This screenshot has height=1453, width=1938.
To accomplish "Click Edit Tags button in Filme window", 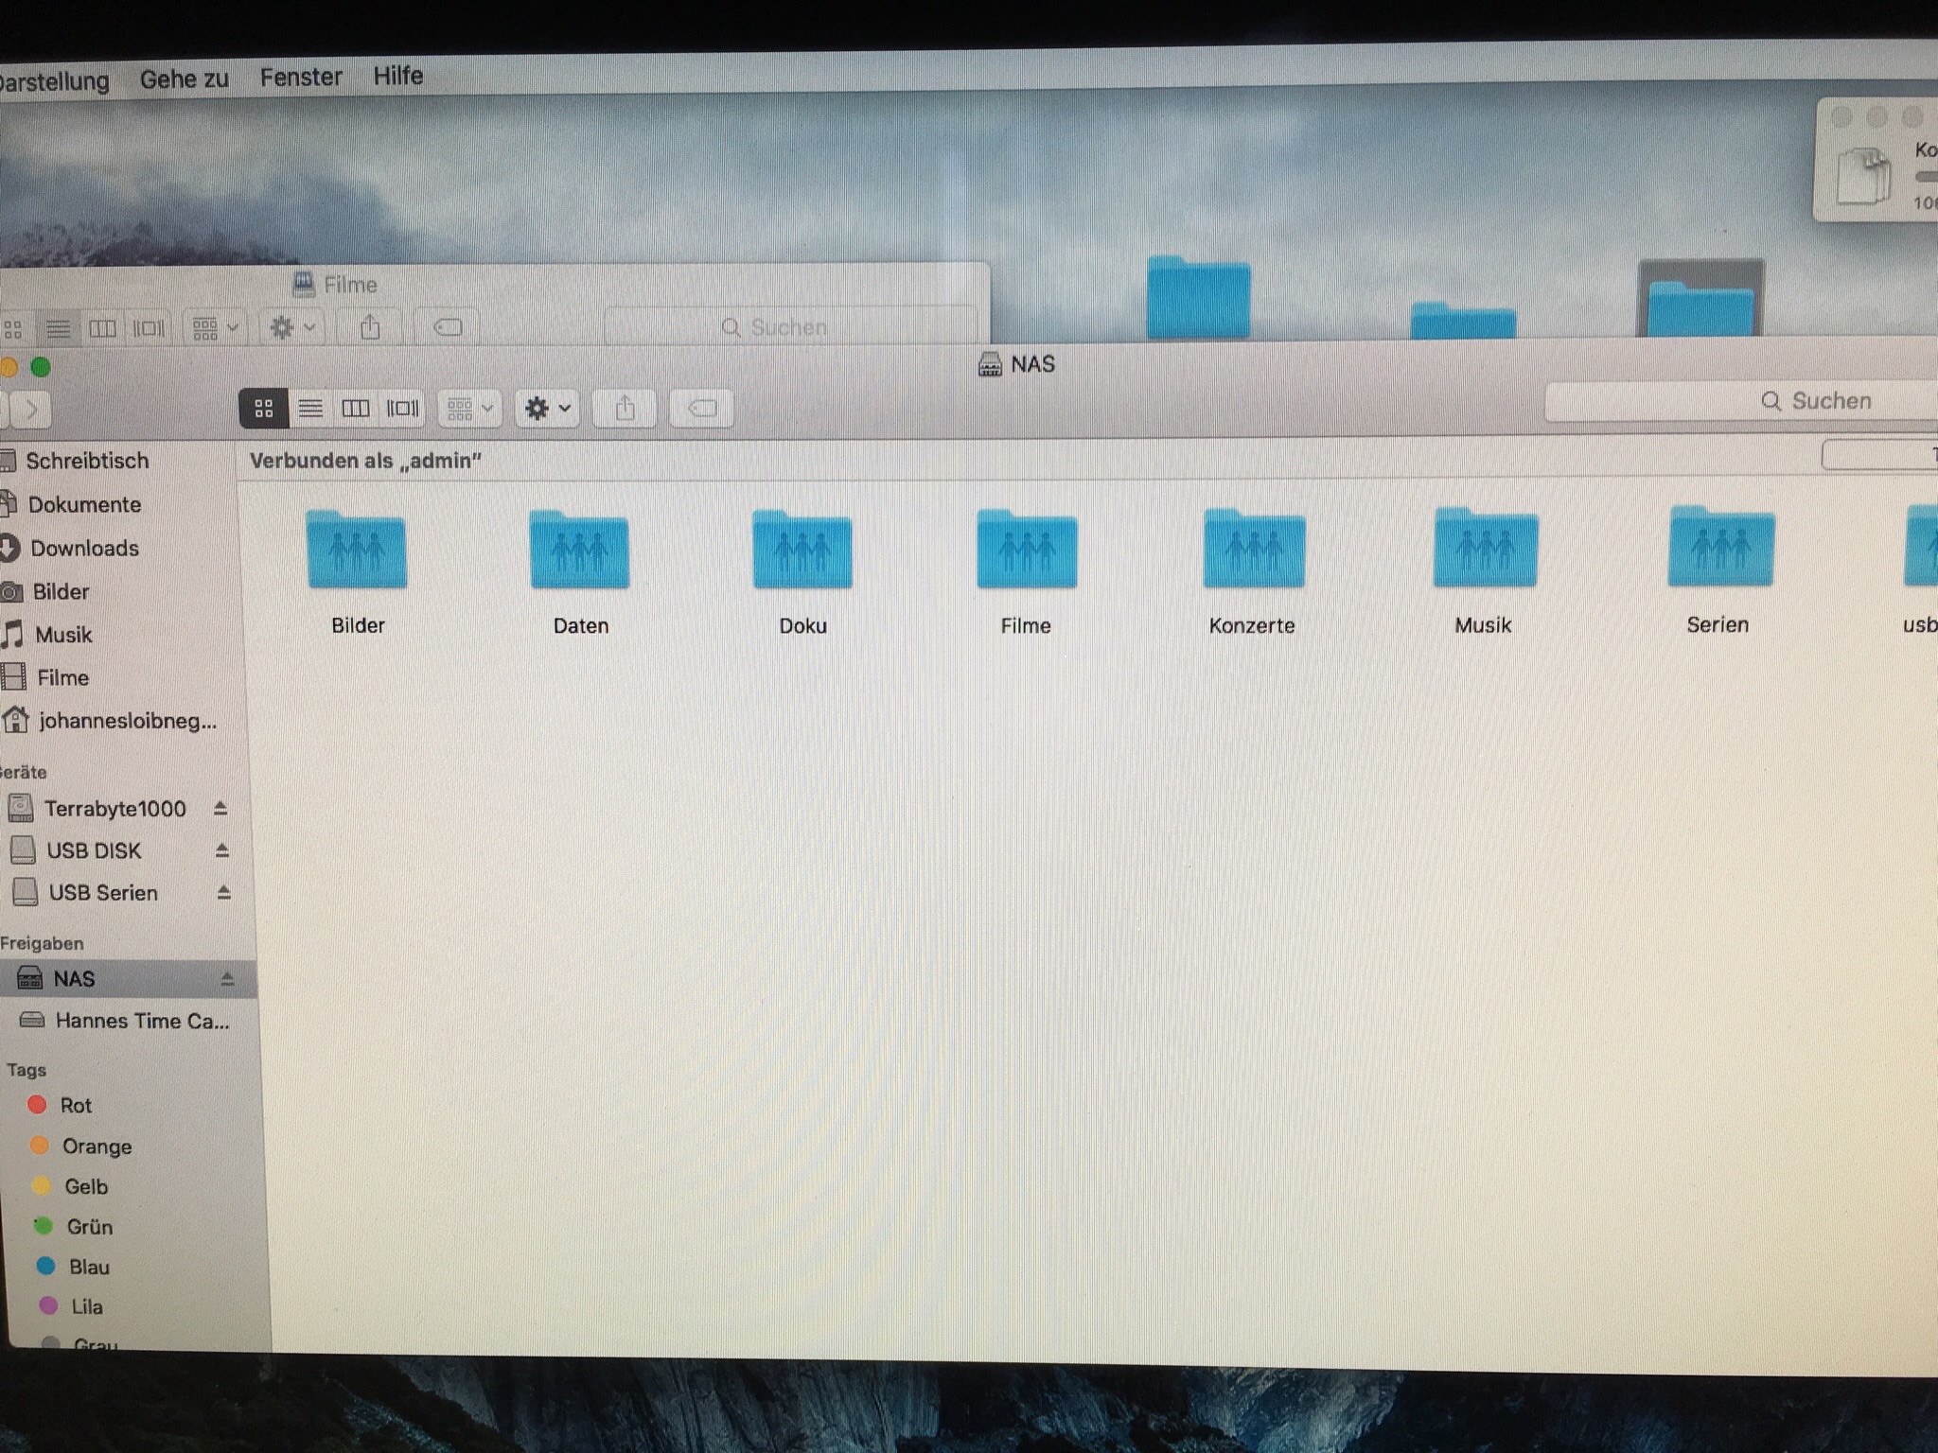I will pos(448,327).
